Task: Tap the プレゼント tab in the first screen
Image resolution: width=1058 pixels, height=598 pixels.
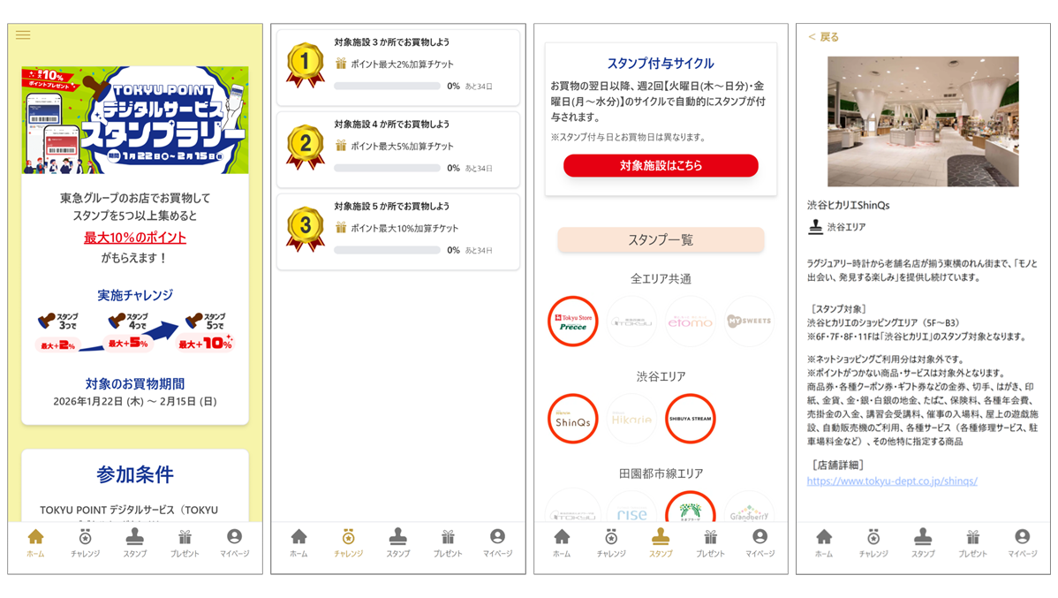Action: point(185,542)
